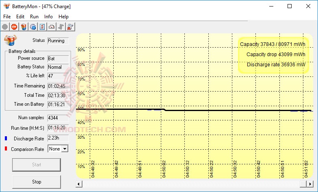318x192 pixels.
Task: Click the Total Time value 02:13:30
Action: click(58, 96)
